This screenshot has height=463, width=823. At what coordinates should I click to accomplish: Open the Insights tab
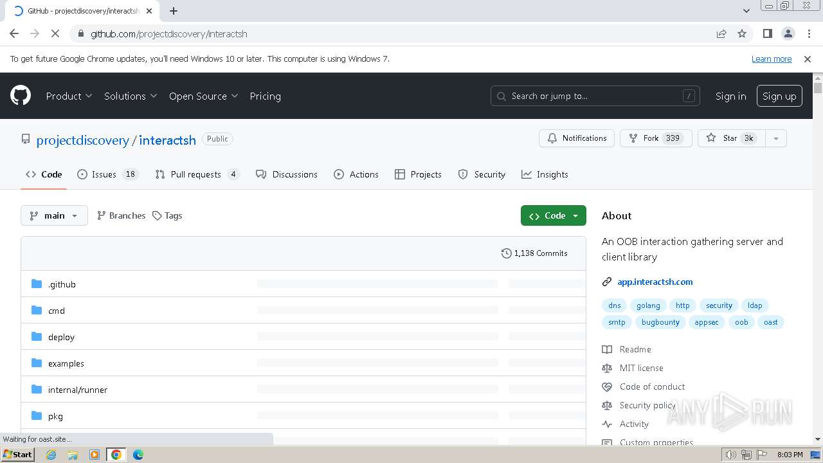tap(545, 174)
